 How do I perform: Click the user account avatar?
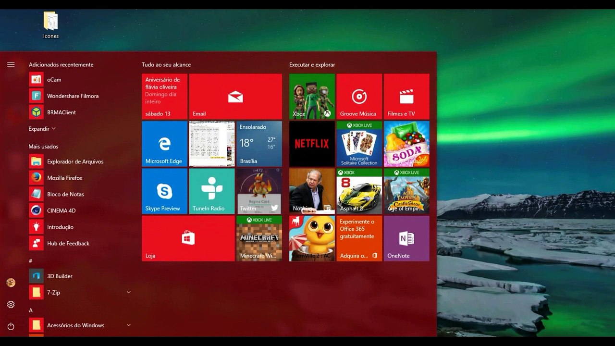point(11,283)
